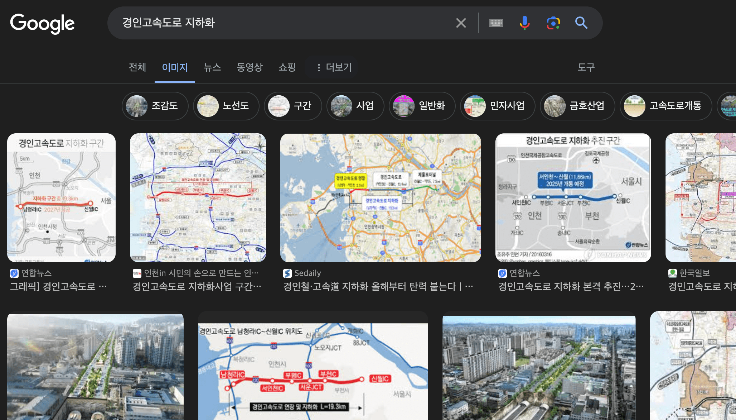Switch to the 뉴스 tab
The width and height of the screenshot is (736, 420).
point(212,67)
